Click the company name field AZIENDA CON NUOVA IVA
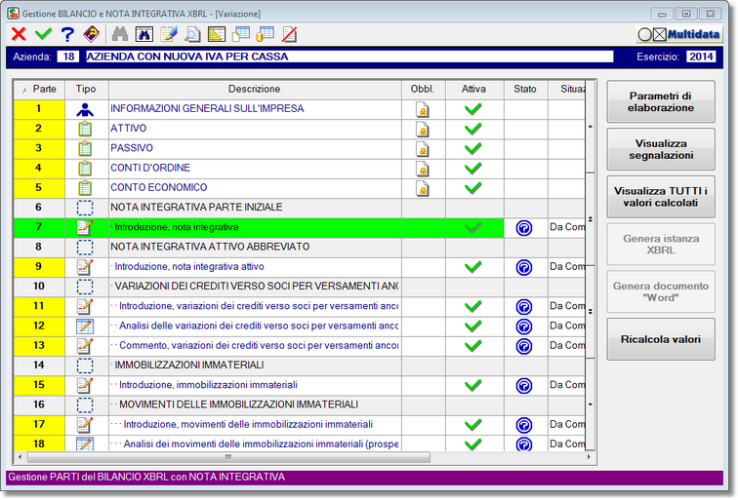 349,57
